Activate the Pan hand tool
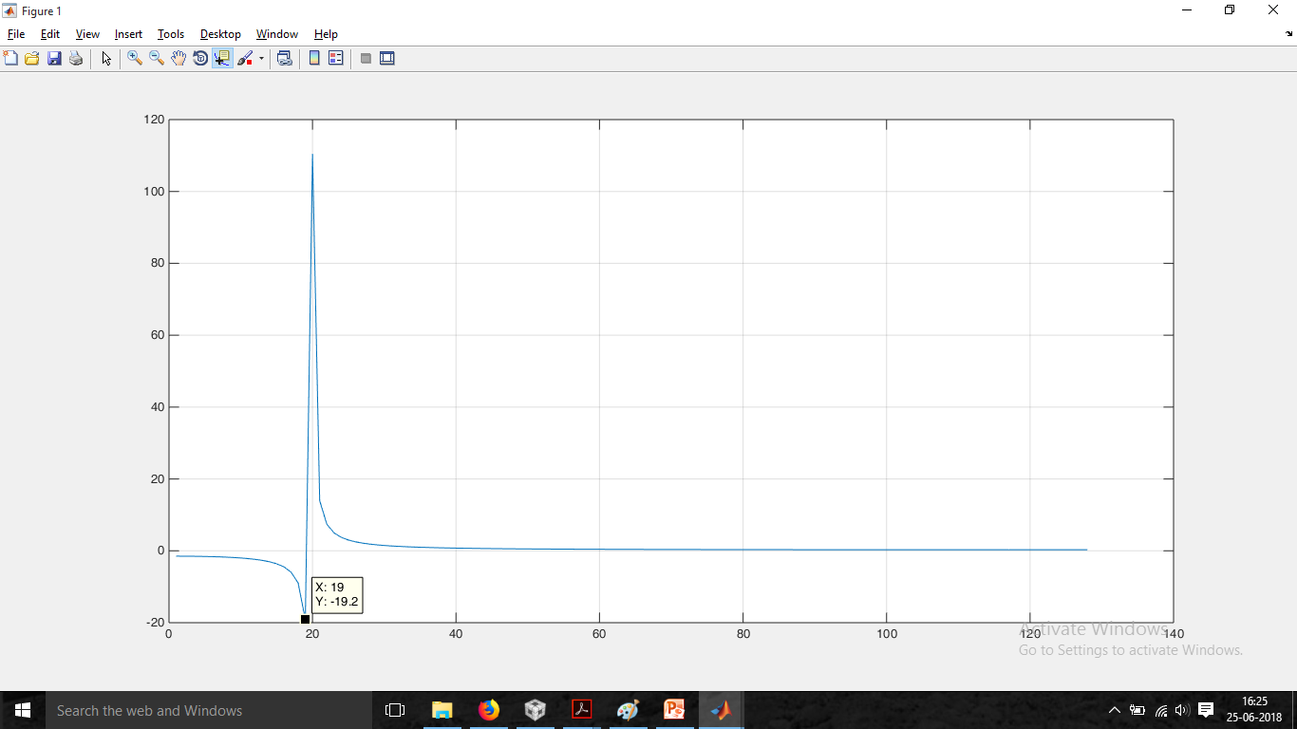 point(179,59)
